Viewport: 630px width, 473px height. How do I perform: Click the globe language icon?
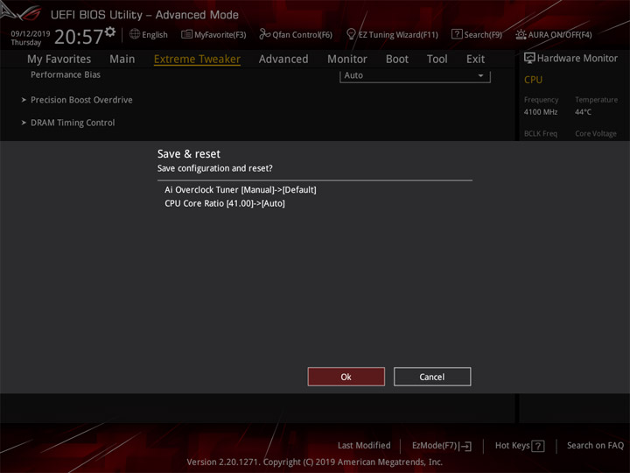(135, 34)
